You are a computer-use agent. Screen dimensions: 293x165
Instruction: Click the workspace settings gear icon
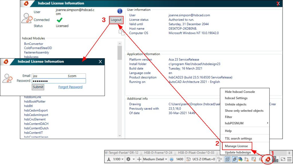tap(128, 159)
